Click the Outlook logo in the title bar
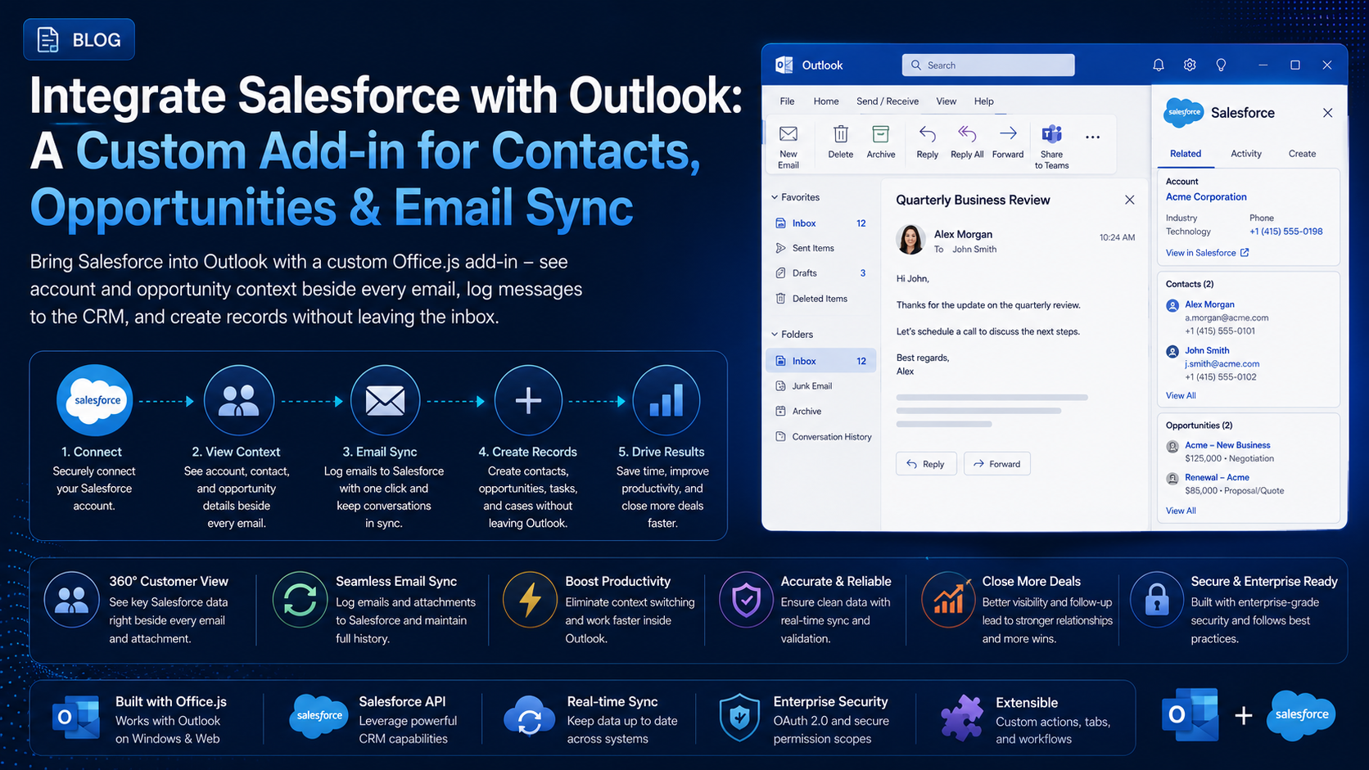Viewport: 1369px width, 770px height. point(784,65)
